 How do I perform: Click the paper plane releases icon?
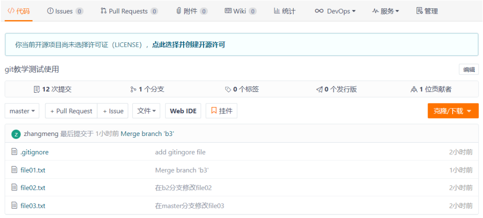tap(319, 90)
